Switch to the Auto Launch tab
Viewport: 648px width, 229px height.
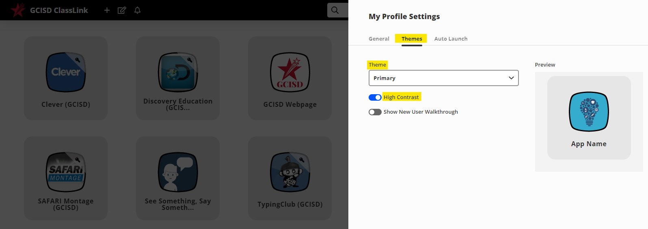pyautogui.click(x=451, y=39)
